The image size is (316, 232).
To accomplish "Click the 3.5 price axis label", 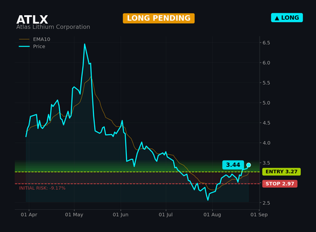I will tap(266, 163).
